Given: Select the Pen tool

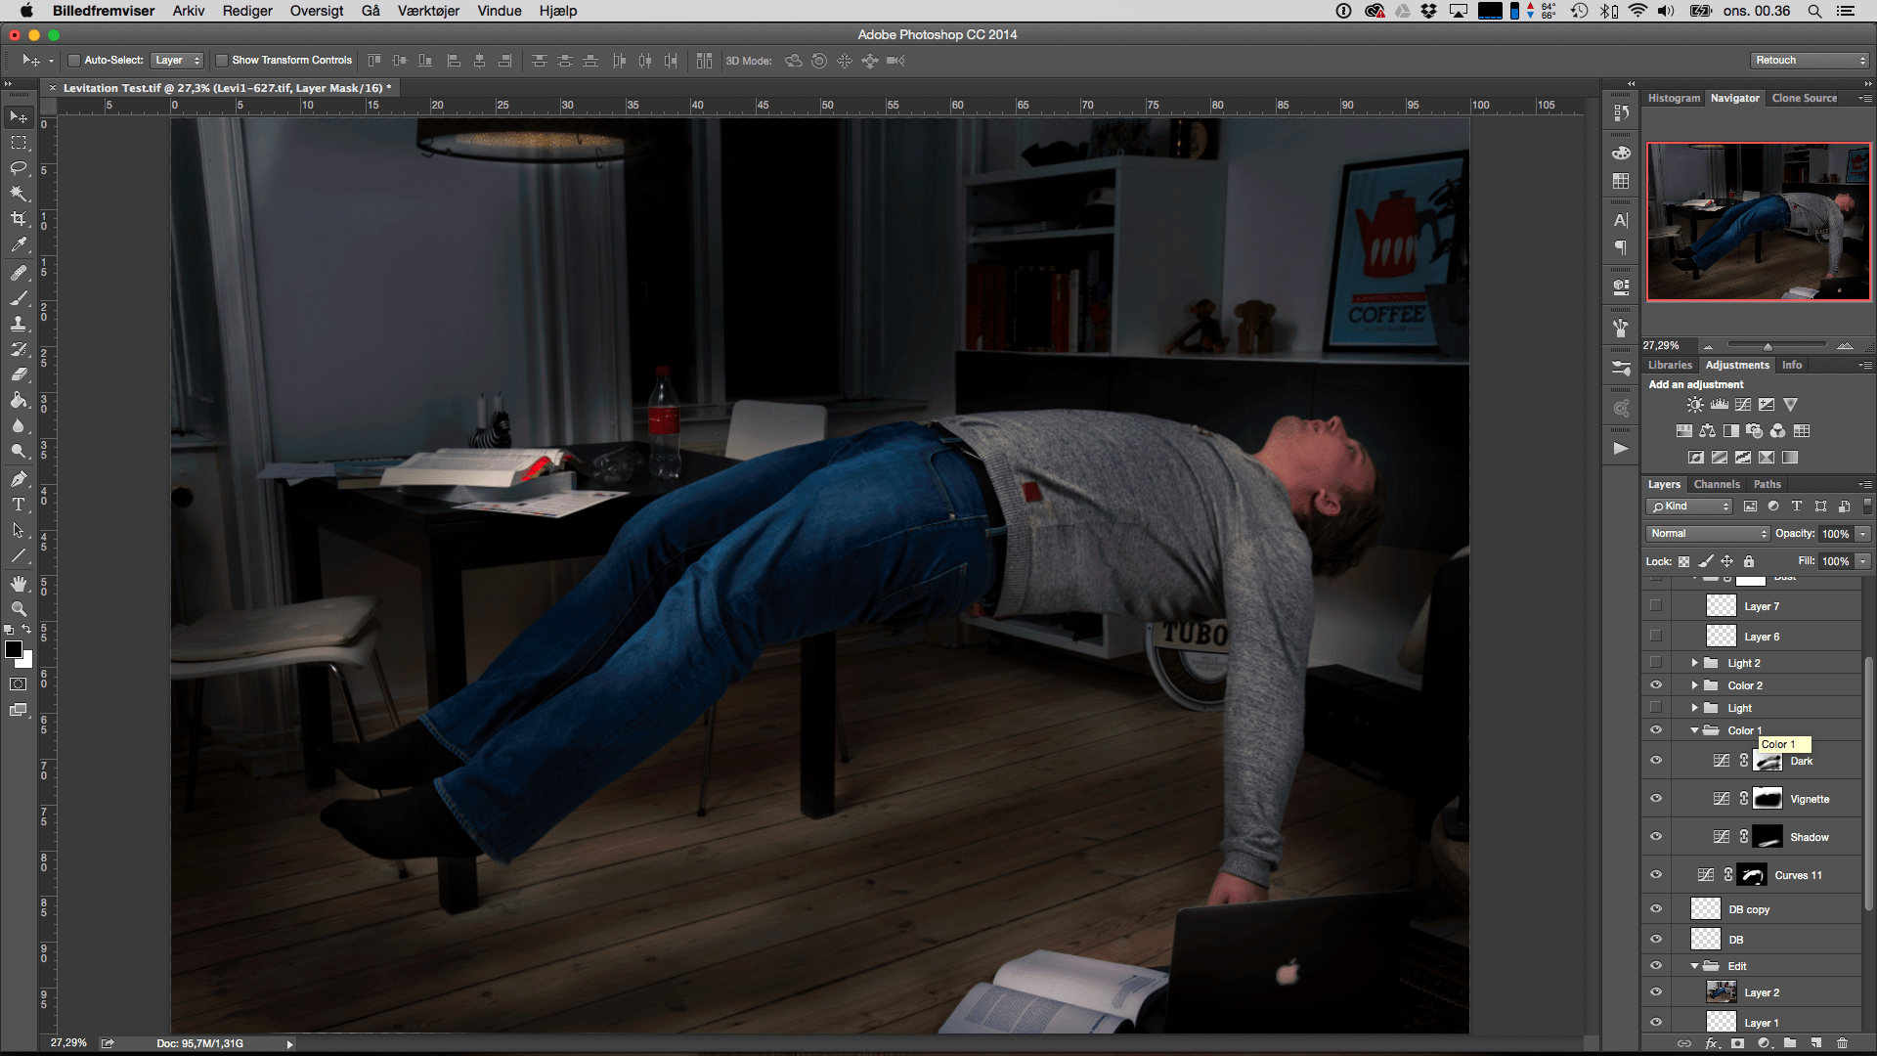Looking at the screenshot, I should 19,479.
